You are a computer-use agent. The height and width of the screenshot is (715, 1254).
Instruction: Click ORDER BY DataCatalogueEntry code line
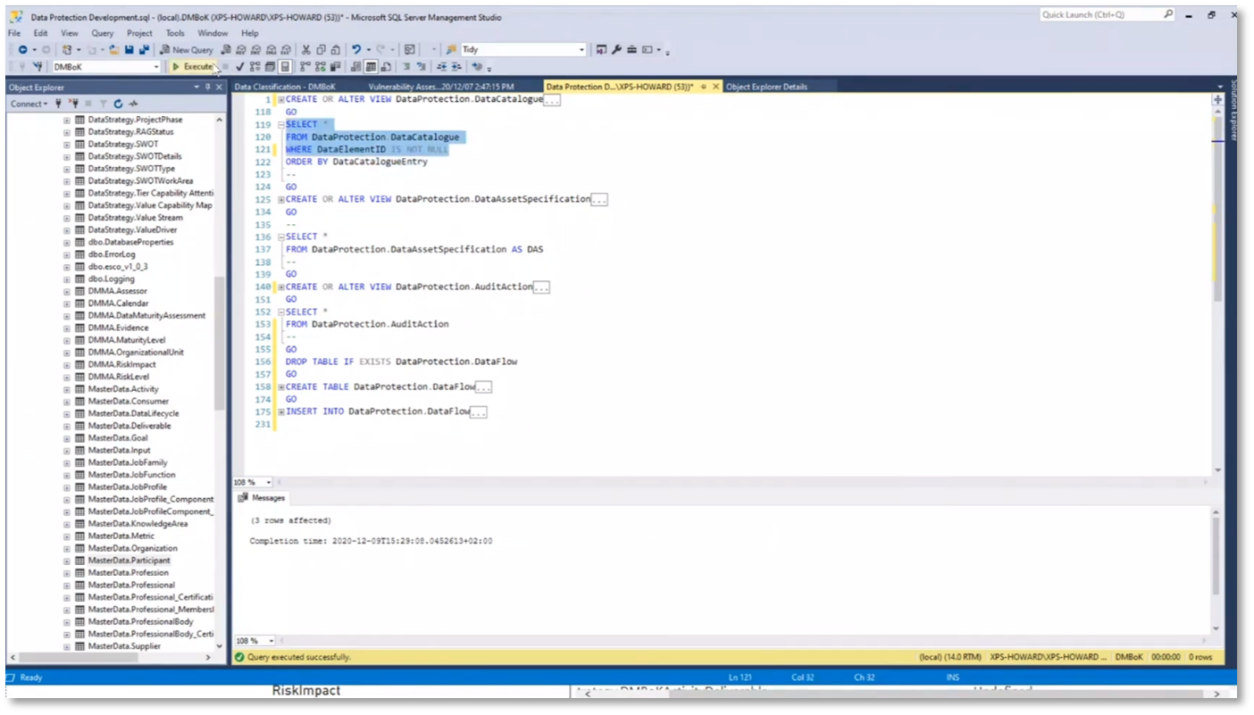(x=356, y=162)
